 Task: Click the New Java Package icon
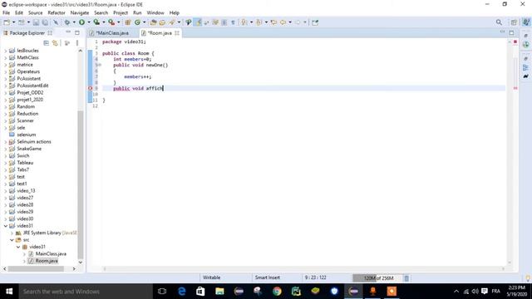(128, 22)
